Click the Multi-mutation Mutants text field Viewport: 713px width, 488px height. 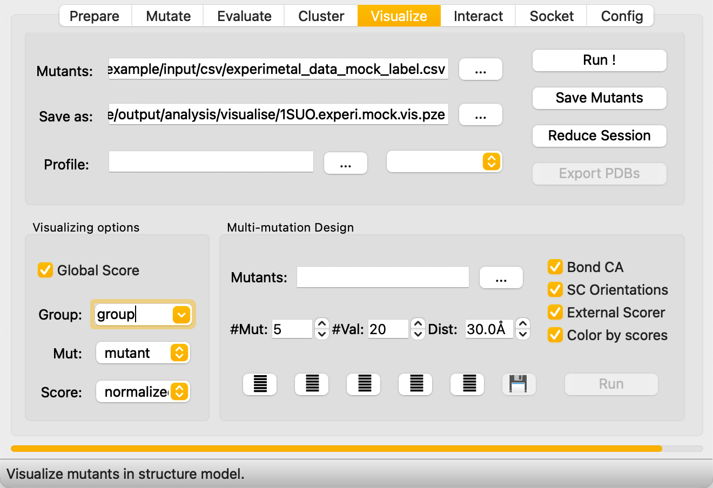click(x=383, y=277)
